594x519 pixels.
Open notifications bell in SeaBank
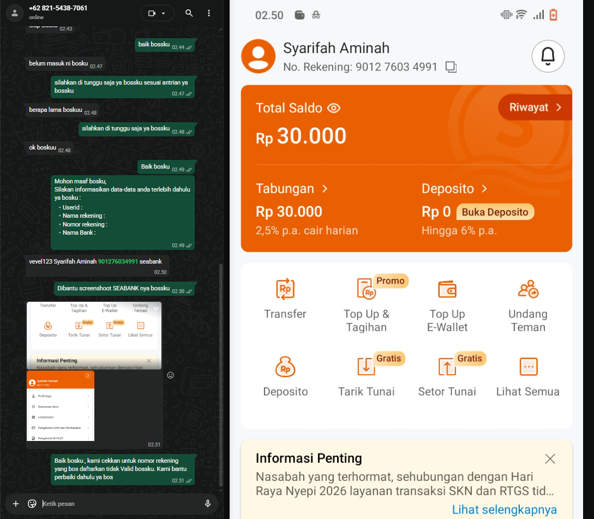pyautogui.click(x=548, y=56)
